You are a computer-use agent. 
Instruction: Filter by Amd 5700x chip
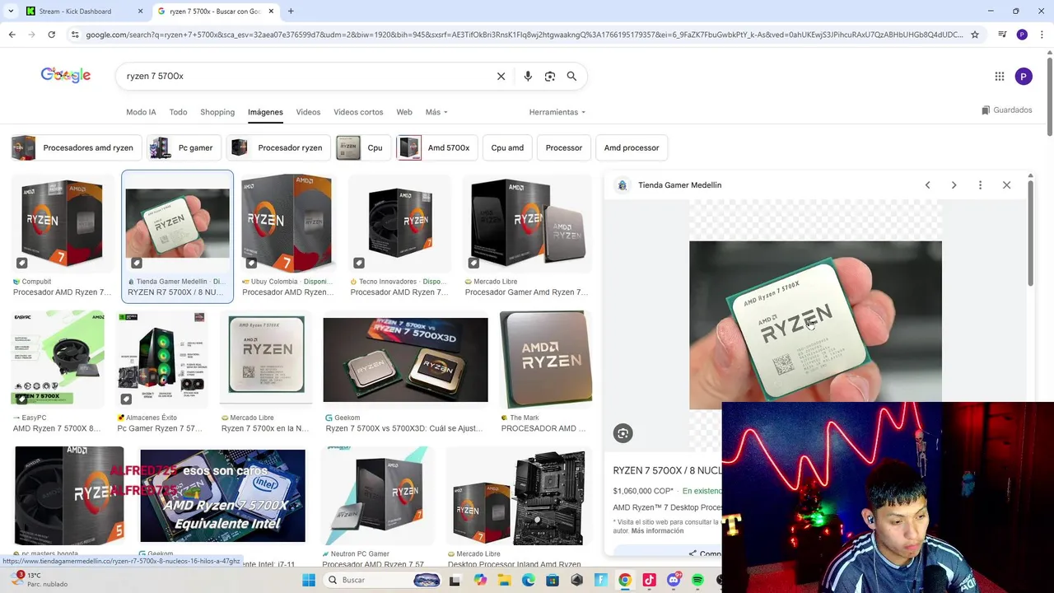tap(436, 148)
